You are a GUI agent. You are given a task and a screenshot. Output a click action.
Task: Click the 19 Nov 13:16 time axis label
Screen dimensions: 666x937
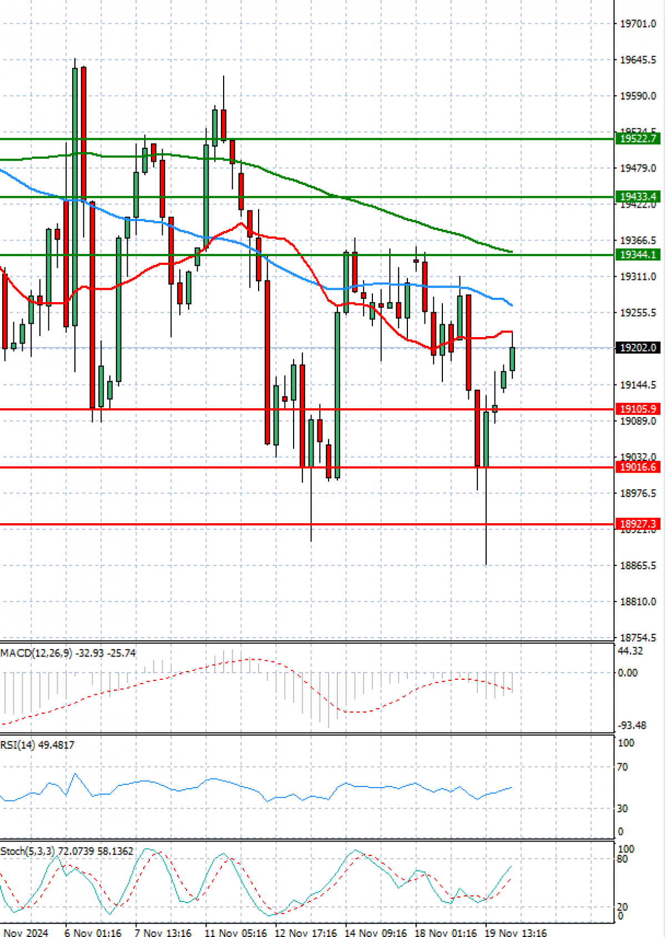tap(516, 933)
